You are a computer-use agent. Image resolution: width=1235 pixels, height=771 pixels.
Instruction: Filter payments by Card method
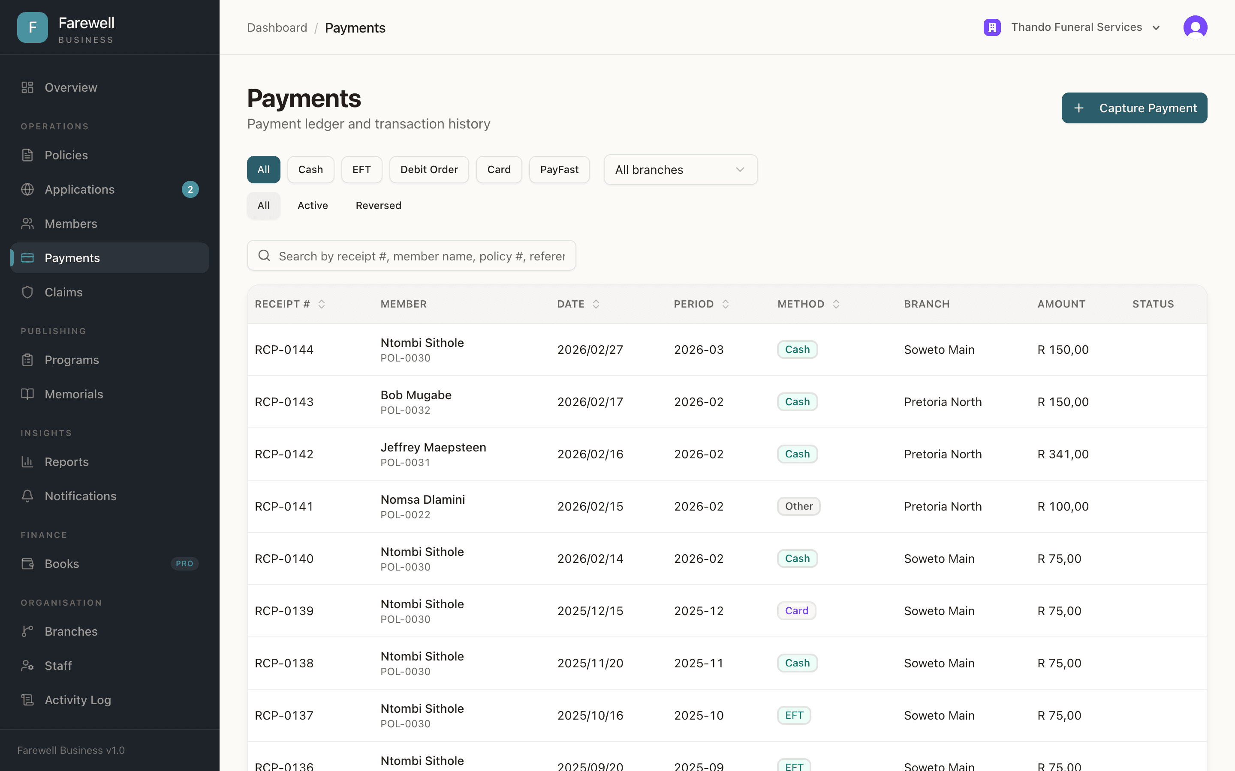click(499, 169)
